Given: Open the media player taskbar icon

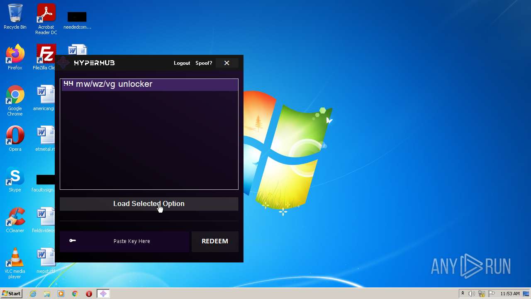Looking at the screenshot, I should (x=61, y=294).
